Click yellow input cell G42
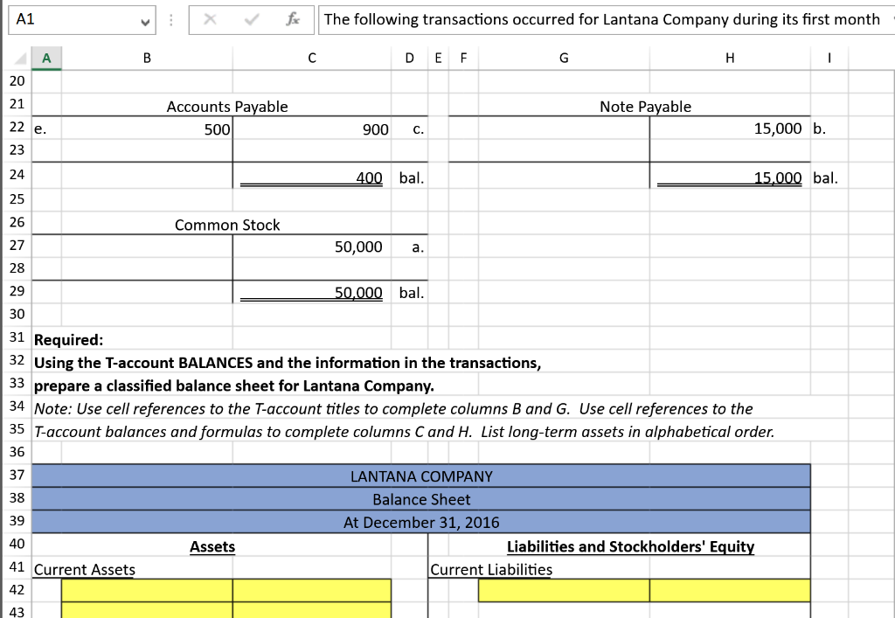 564,590
